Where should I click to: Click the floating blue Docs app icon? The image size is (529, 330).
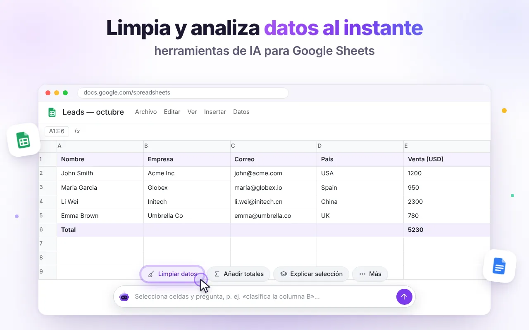(499, 266)
